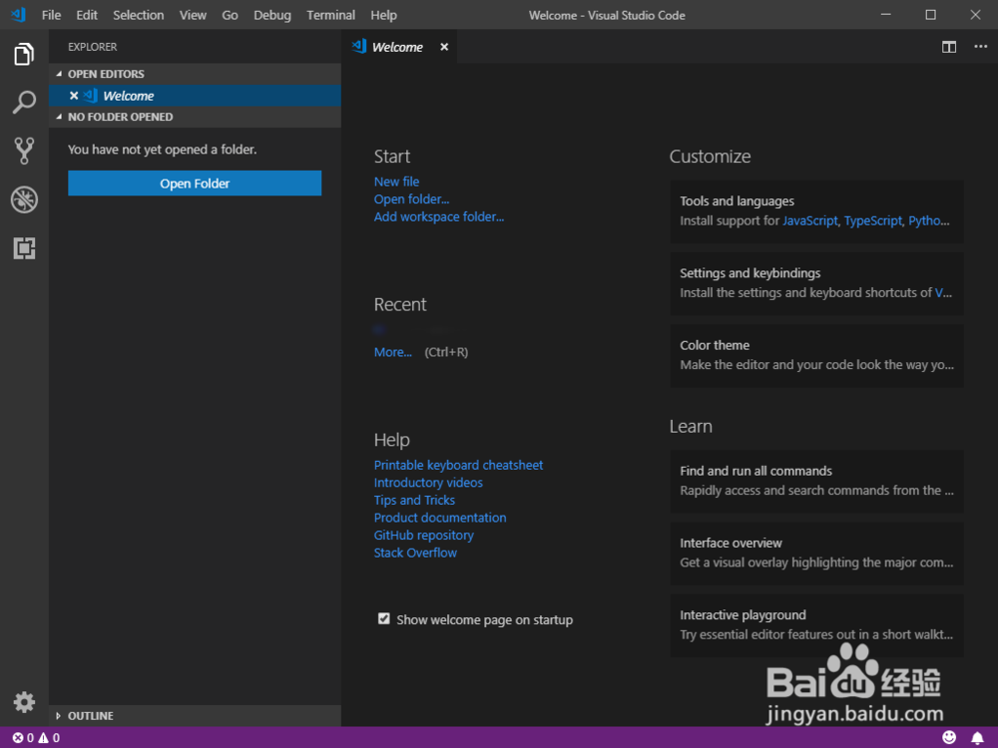Open Printable keyboard cheatsheet link

tap(458, 465)
